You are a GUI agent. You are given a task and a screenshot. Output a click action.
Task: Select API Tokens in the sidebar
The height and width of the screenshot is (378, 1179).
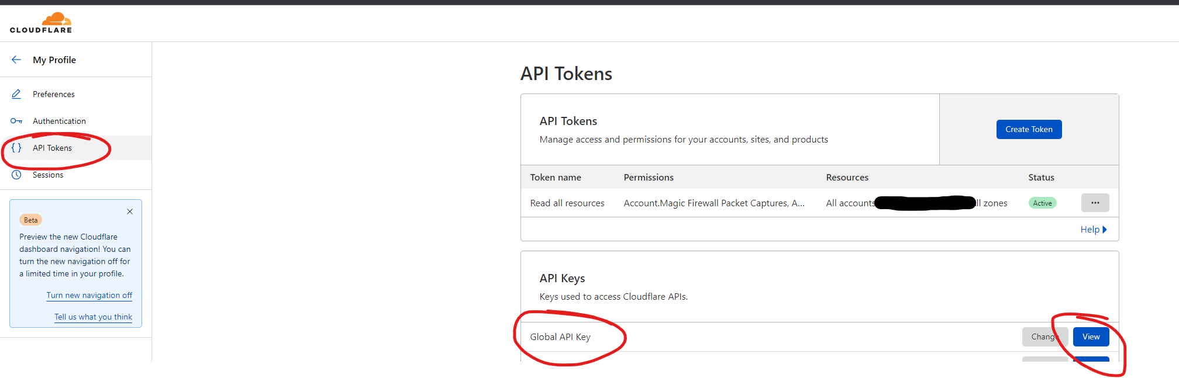click(x=52, y=148)
